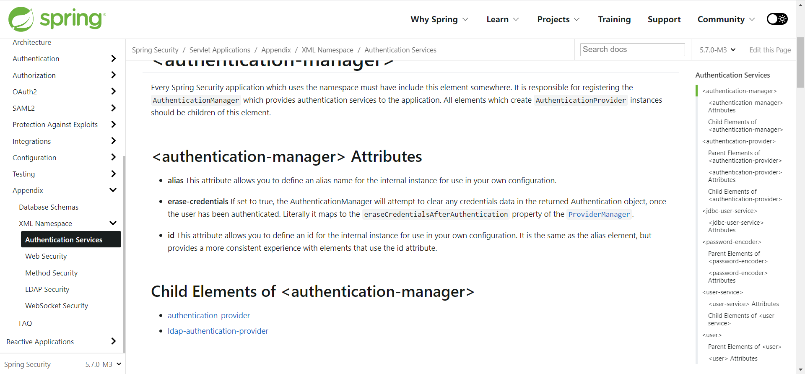
Task: Open LDAP Security page
Action: 47,289
